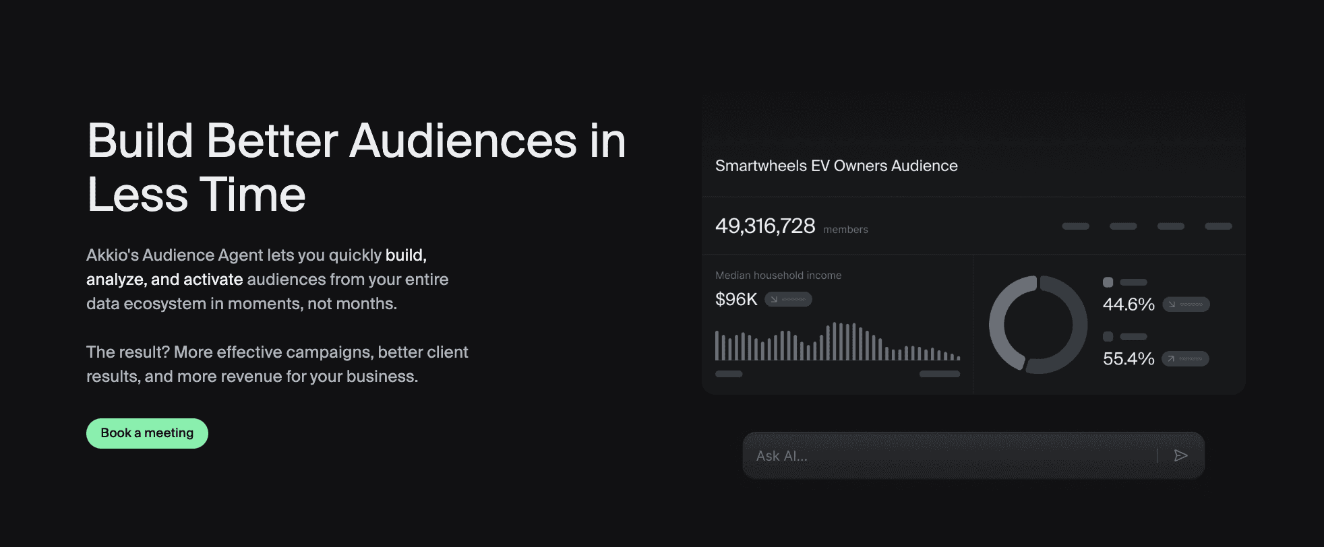Image resolution: width=1324 pixels, height=547 pixels.
Task: Click the 55.4% trend up badge
Action: pos(1185,359)
